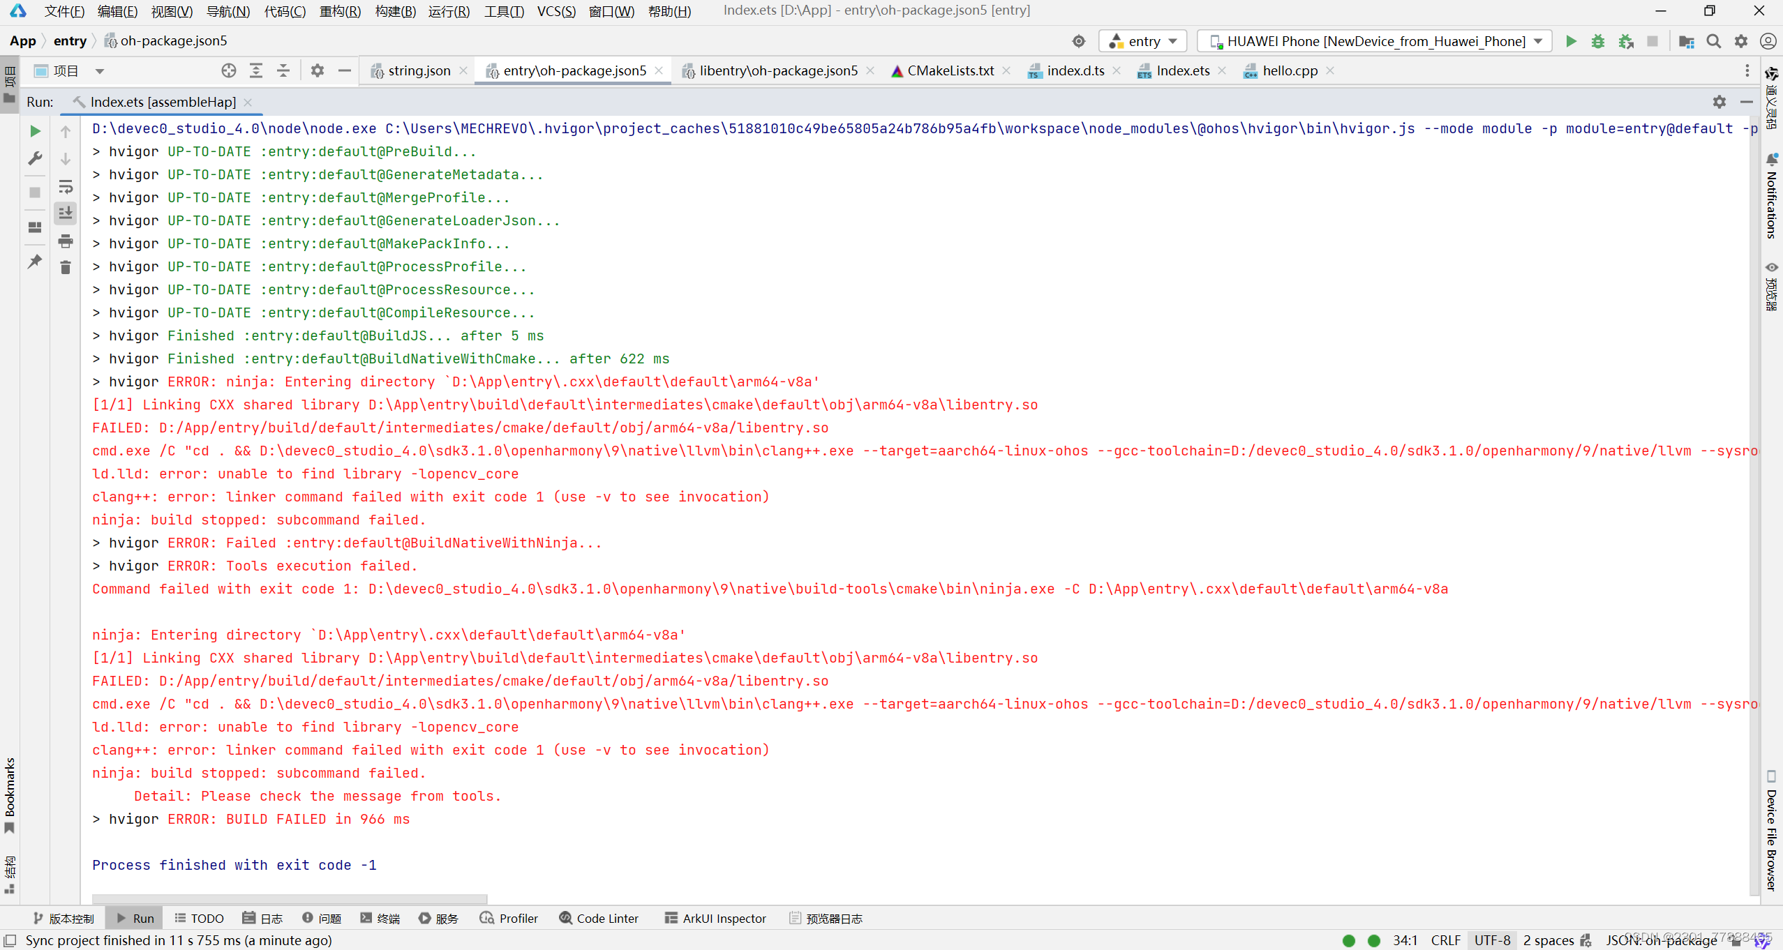
Task: Toggle scroll to end of output
Action: click(x=66, y=213)
